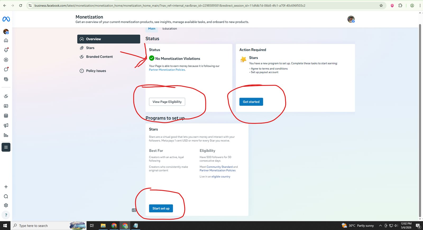The image size is (423, 230).
Task: View site information icon in address bar
Action: [30, 5]
